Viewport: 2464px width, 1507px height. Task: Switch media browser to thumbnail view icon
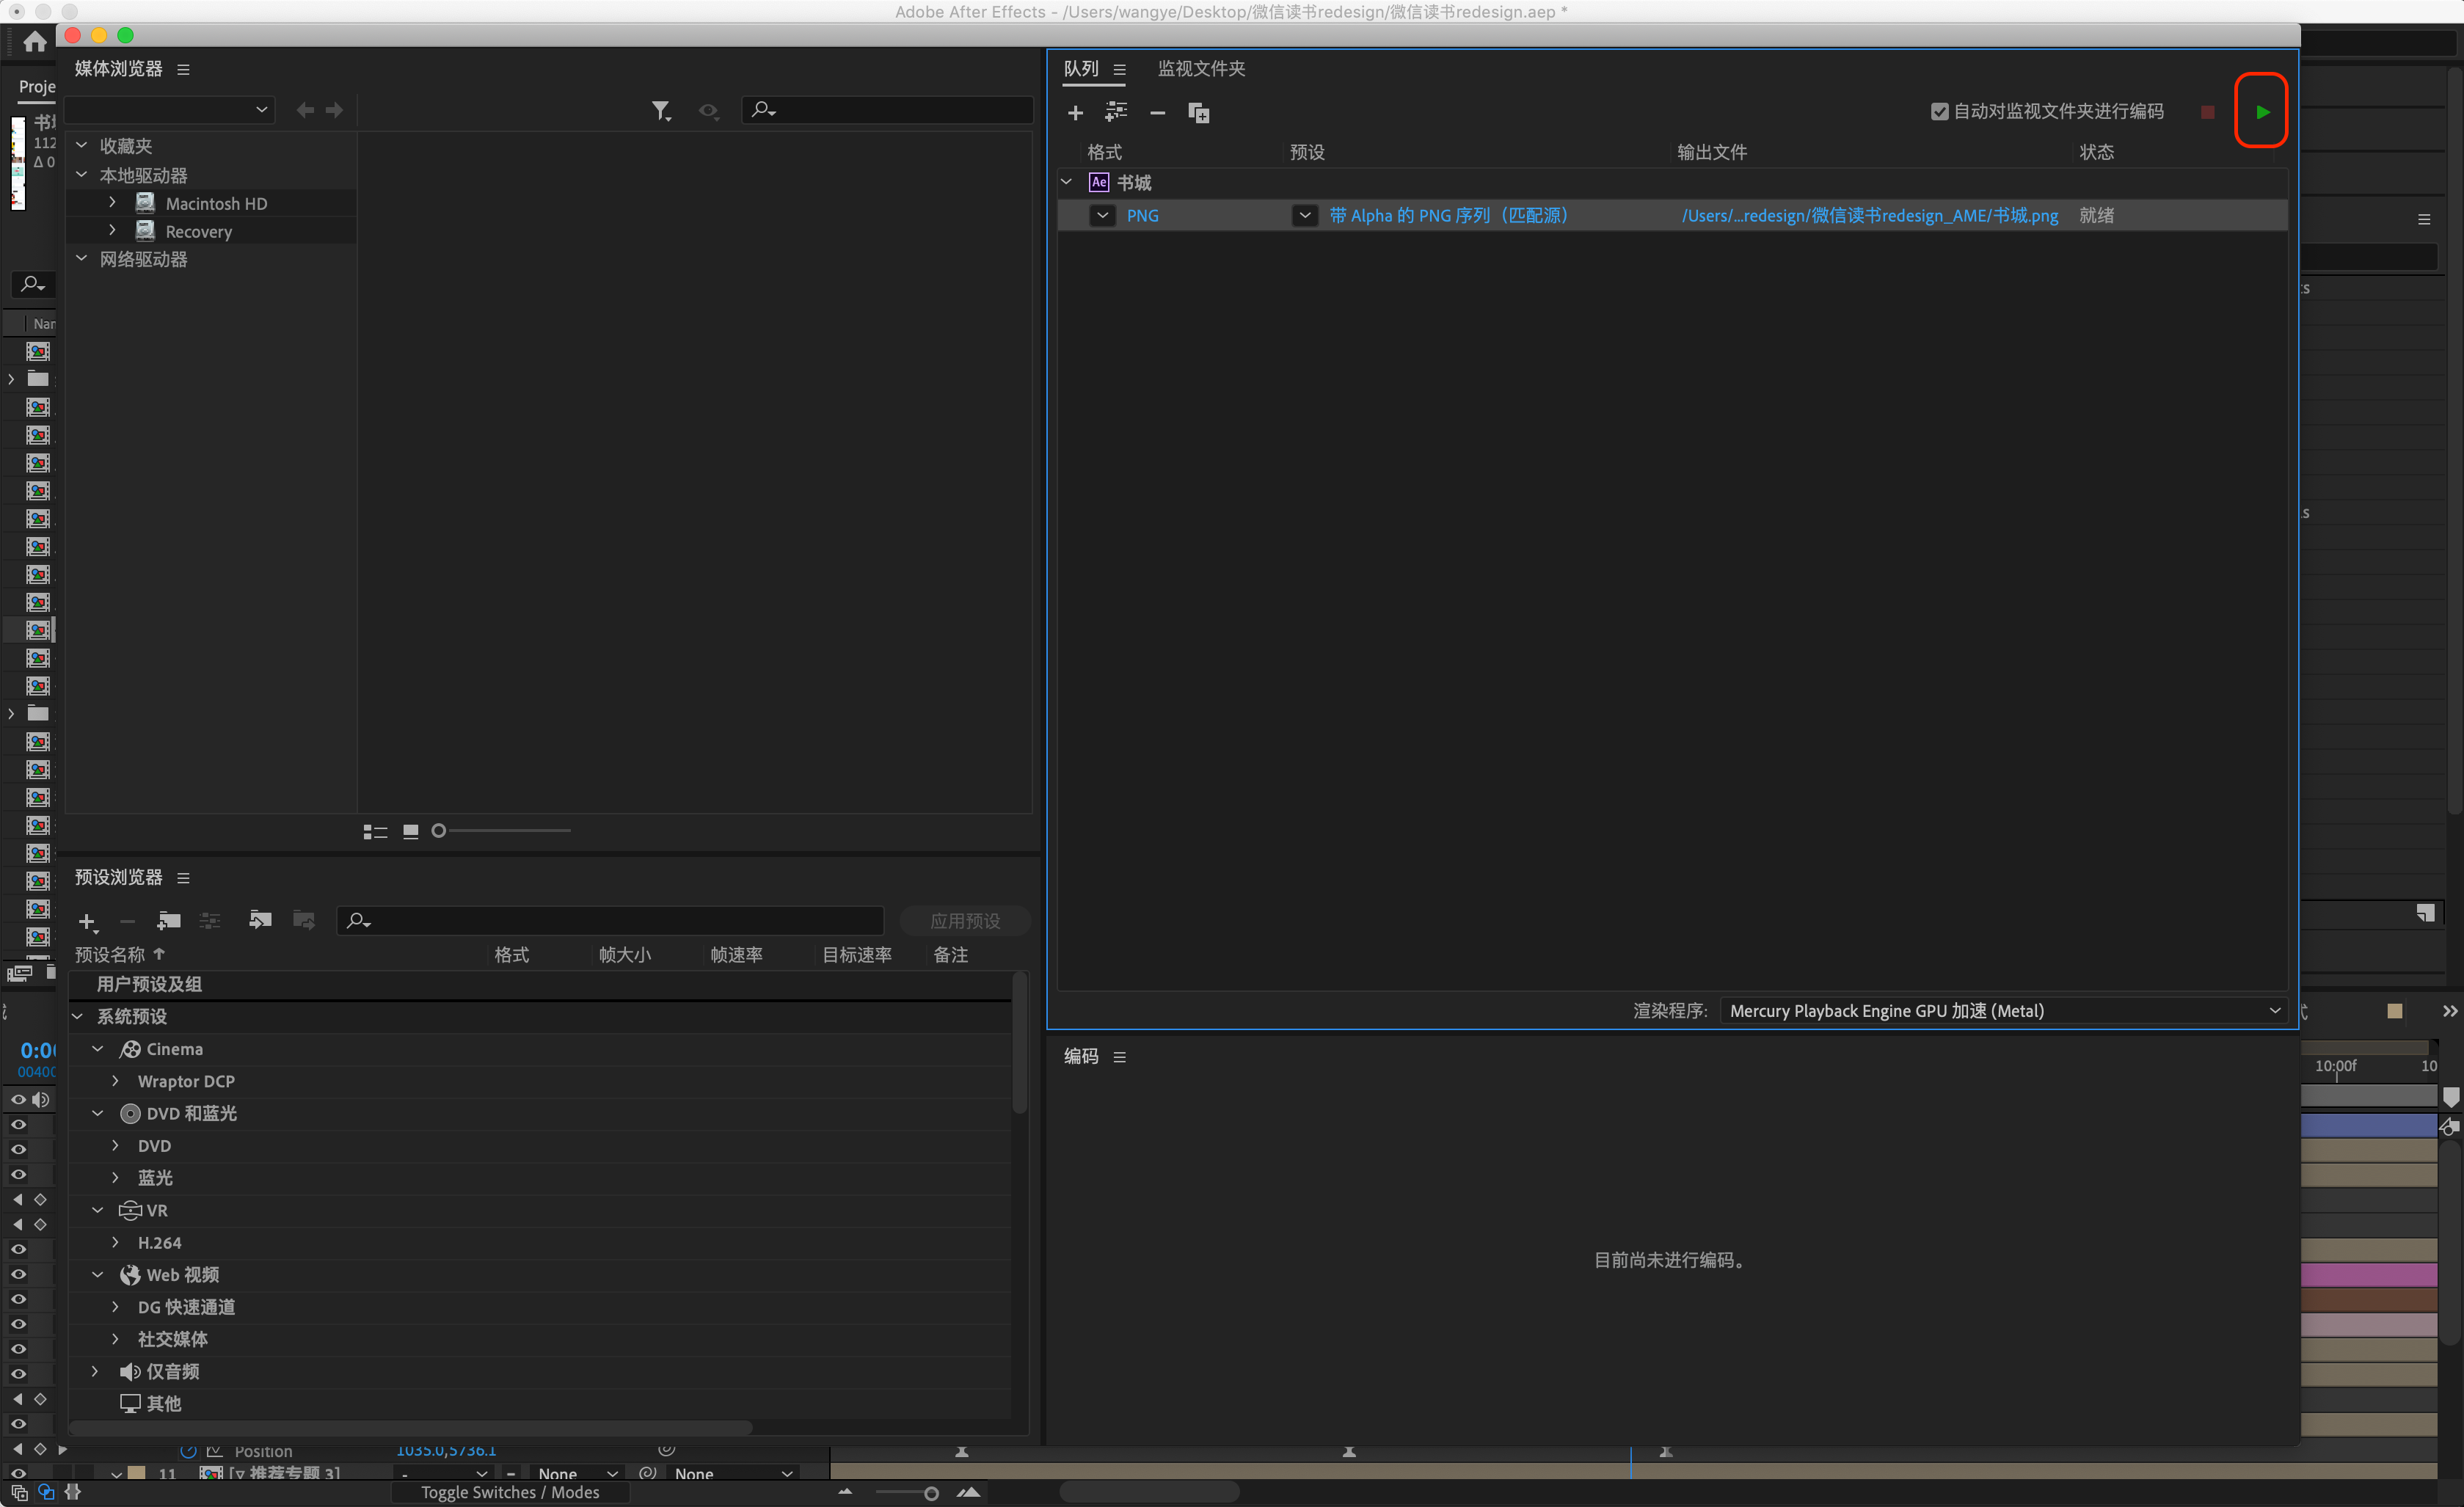tap(410, 831)
